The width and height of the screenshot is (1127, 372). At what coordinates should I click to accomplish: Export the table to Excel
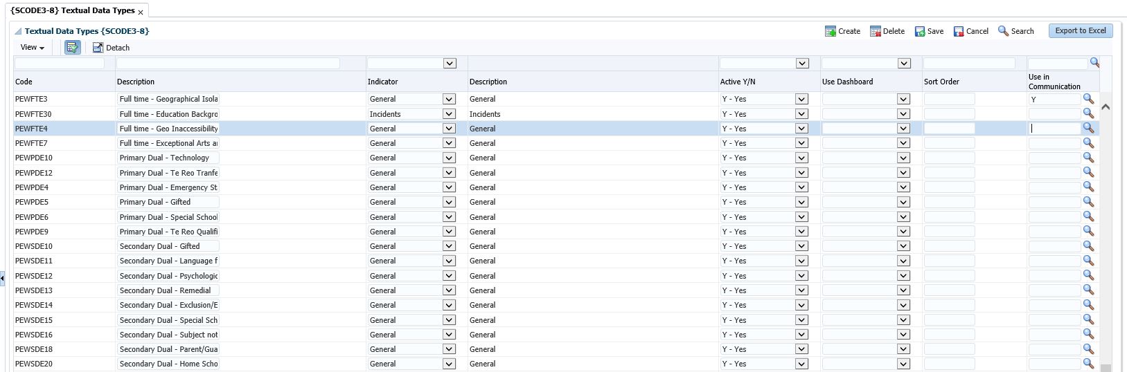(1080, 31)
